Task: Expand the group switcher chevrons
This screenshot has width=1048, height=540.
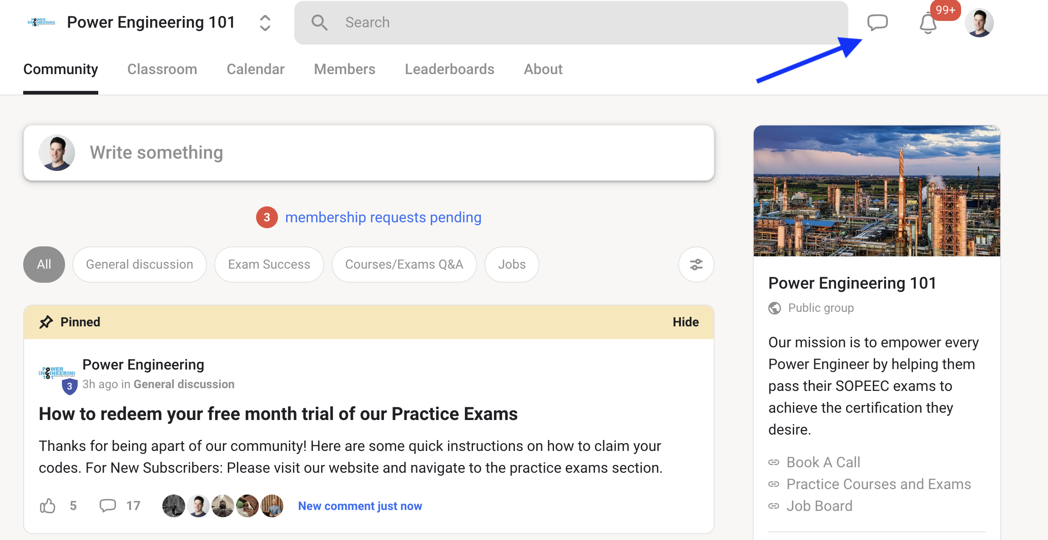Action: click(x=265, y=23)
